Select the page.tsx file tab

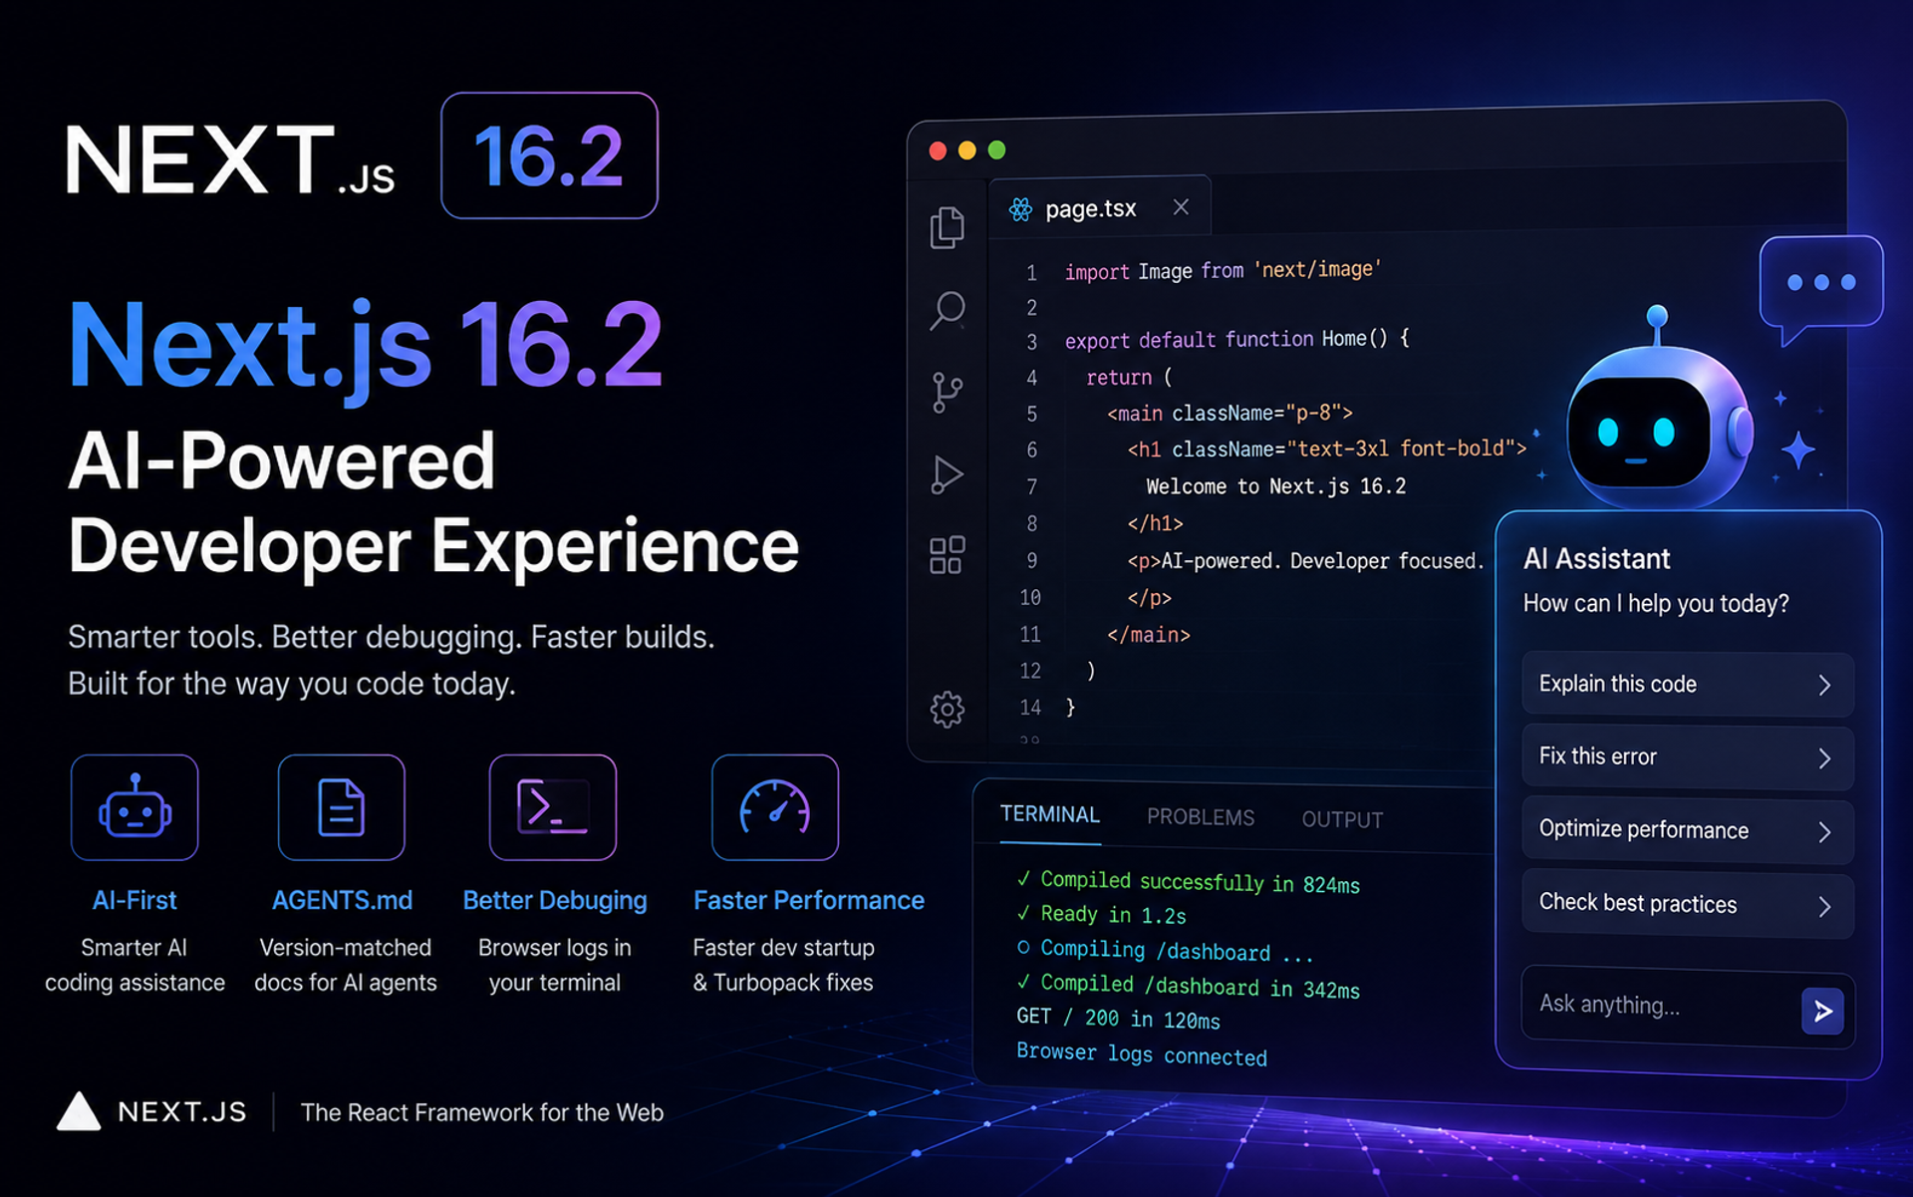click(1100, 208)
